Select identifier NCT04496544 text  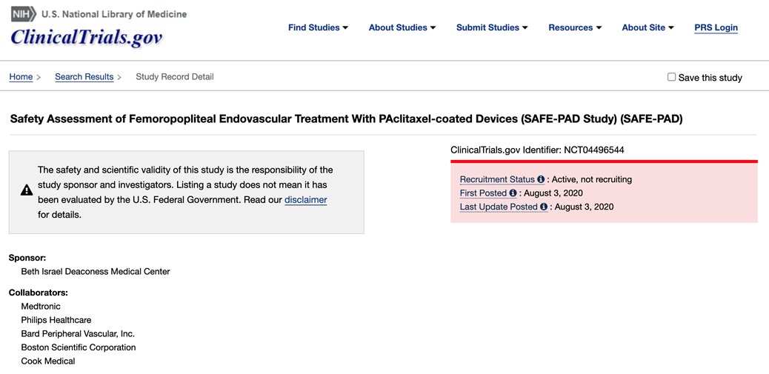click(594, 150)
